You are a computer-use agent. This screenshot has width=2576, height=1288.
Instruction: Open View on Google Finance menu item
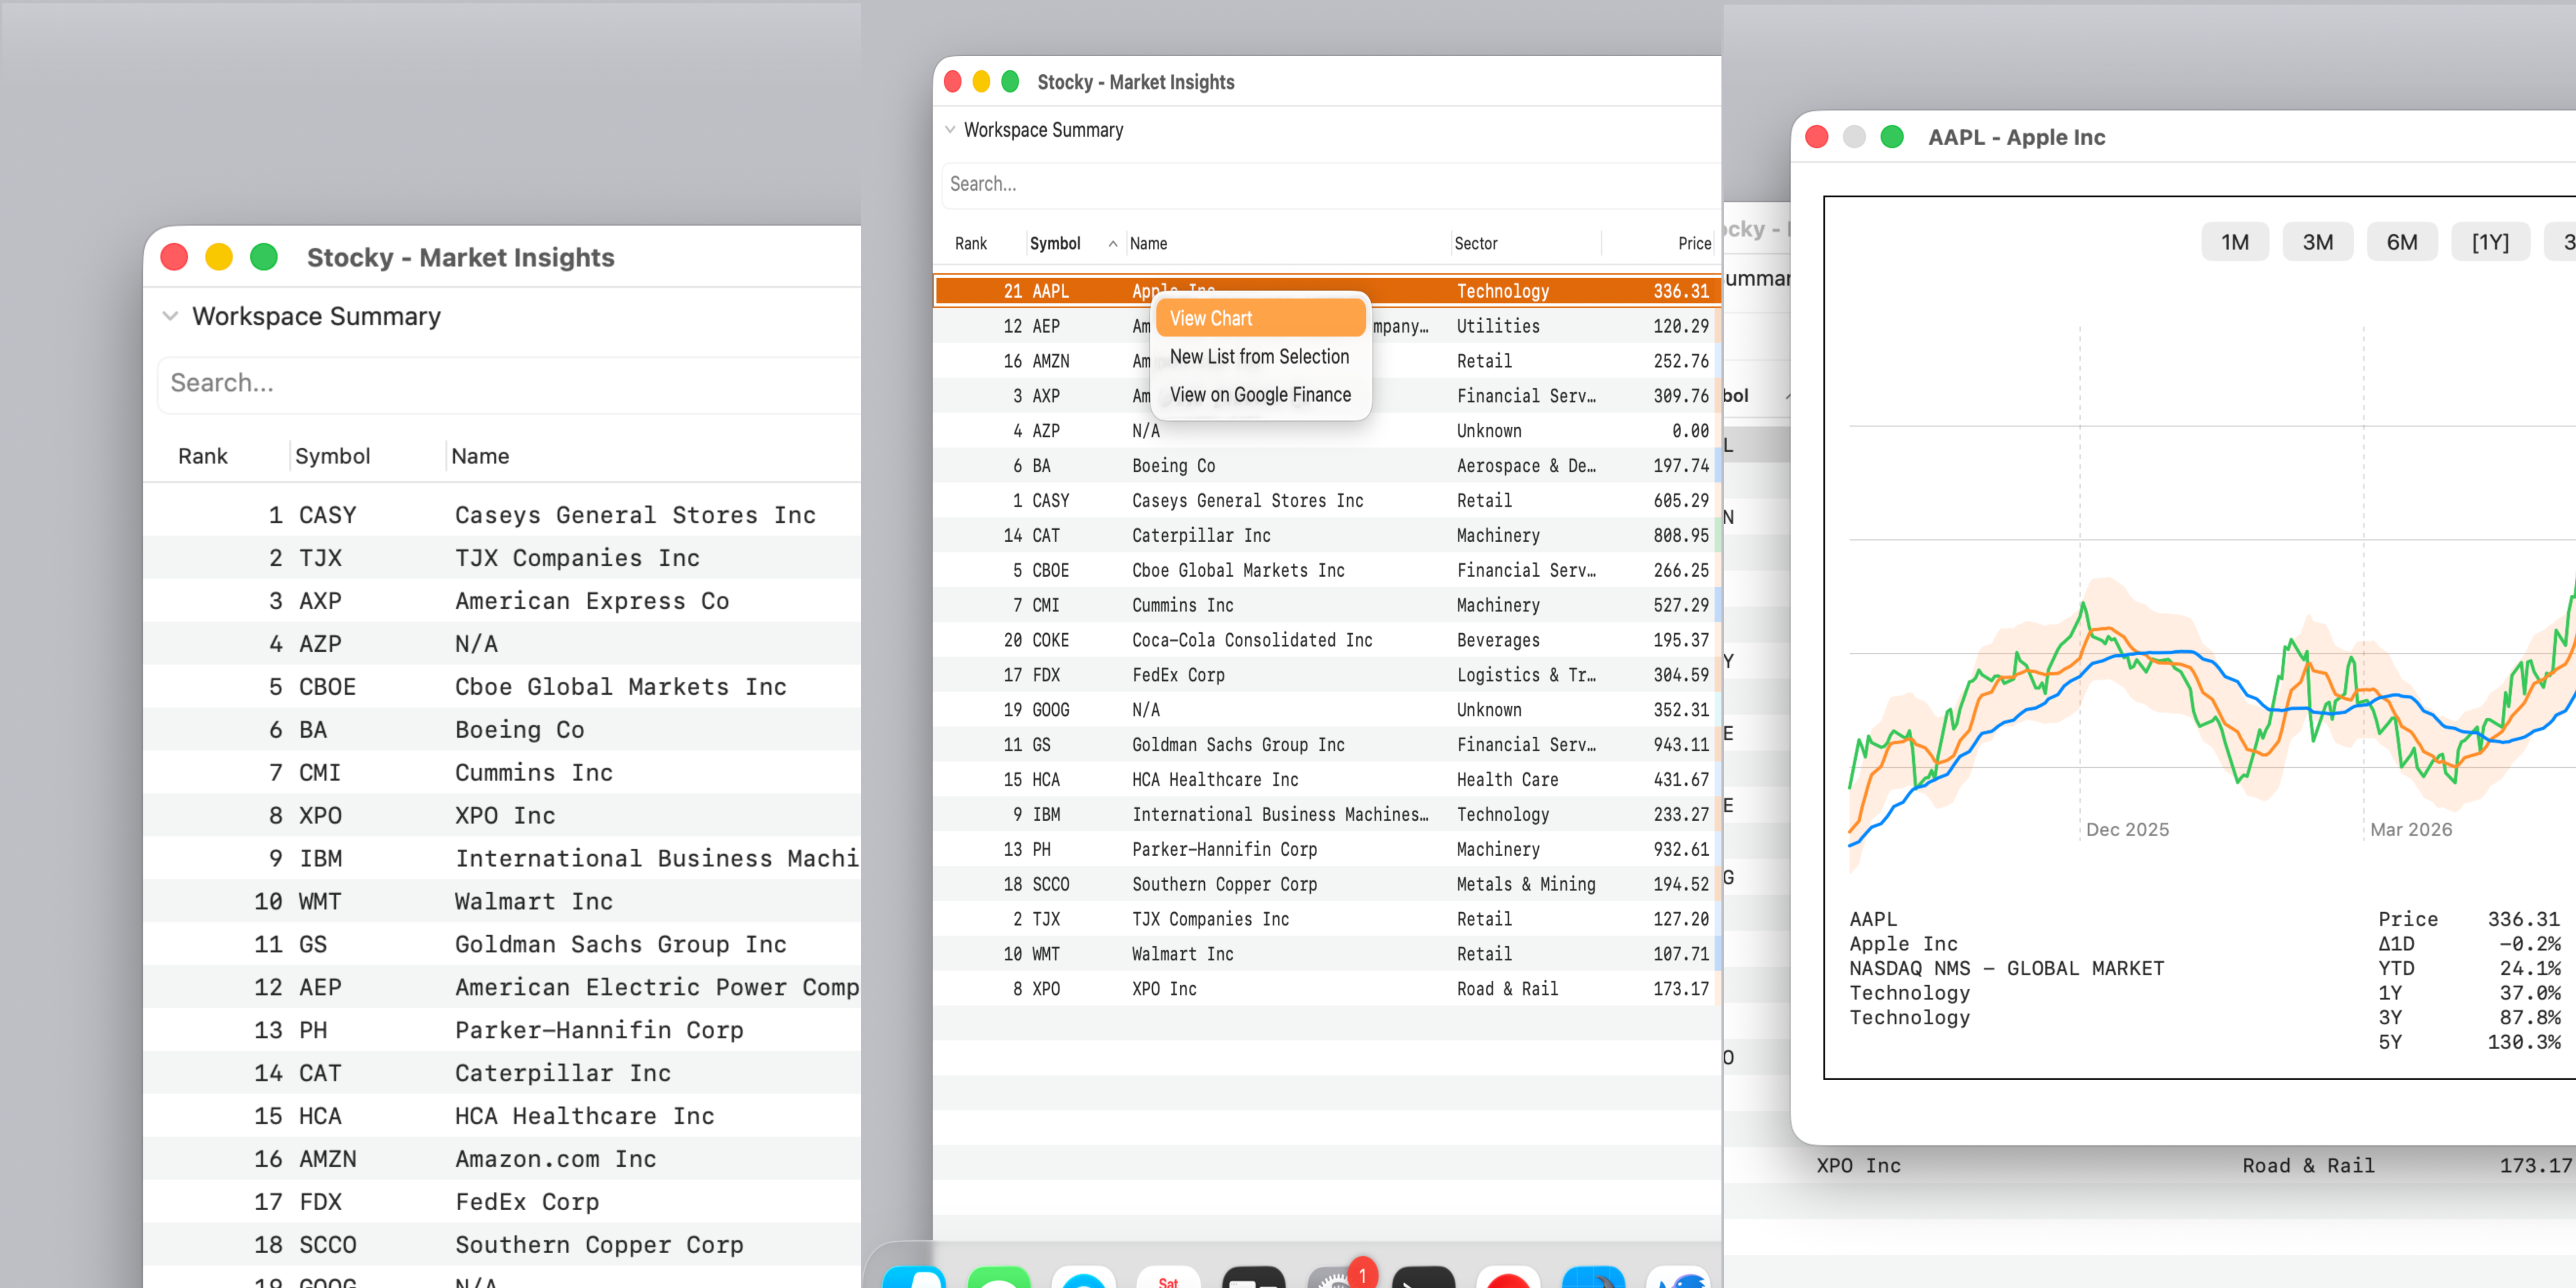tap(1260, 394)
